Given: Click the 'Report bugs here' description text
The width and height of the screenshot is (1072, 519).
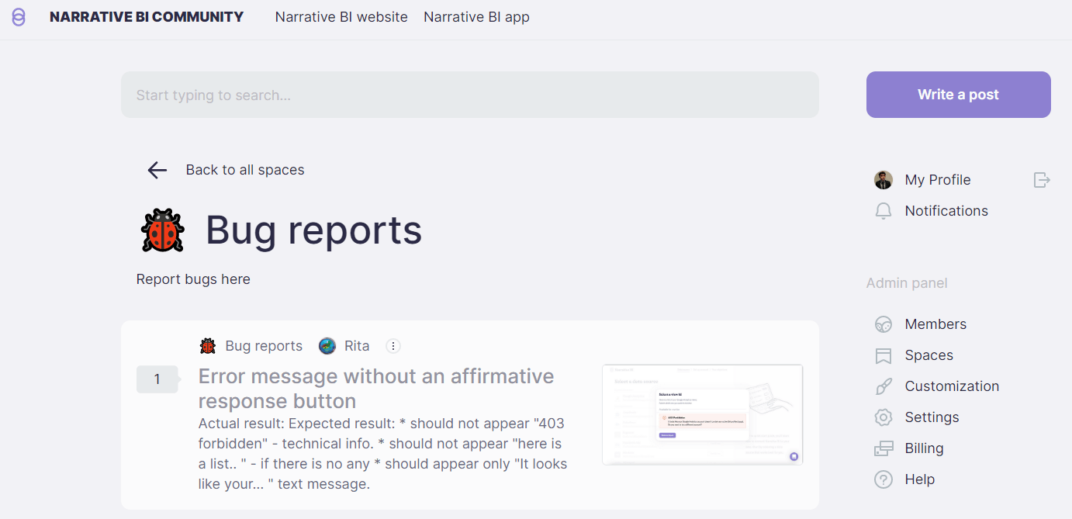Looking at the screenshot, I should coord(193,279).
